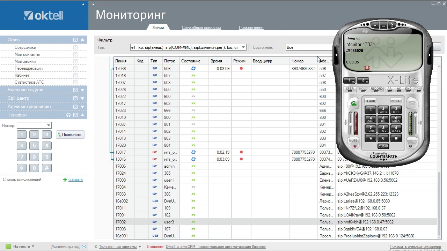The image size is (447, 251).
Task: Click sidebar dialpad digit 5
Action: [34, 146]
